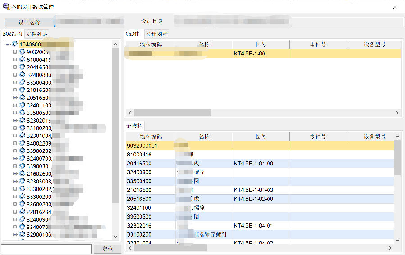Select the gear icon beside 33900202

tap(22, 150)
